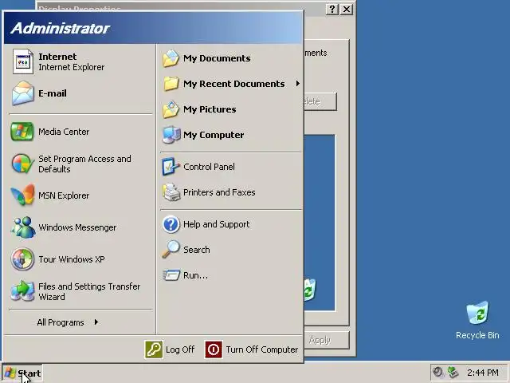Open the Set Program Access and Defaults icon
Screen dimensions: 510x383
22,164
